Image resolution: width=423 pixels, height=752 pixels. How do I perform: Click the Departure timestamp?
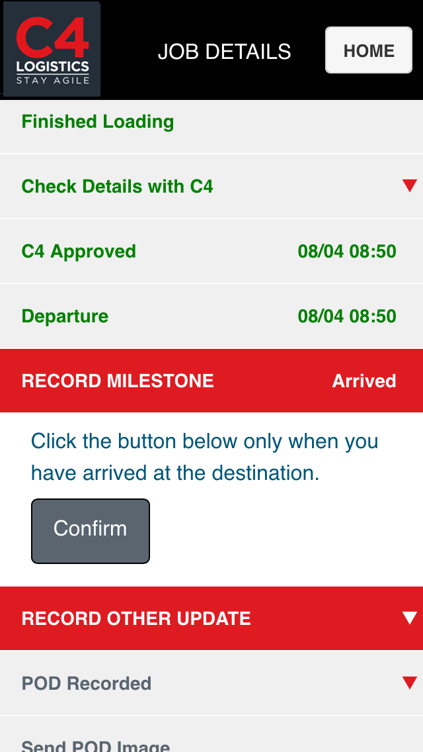pyautogui.click(x=347, y=316)
